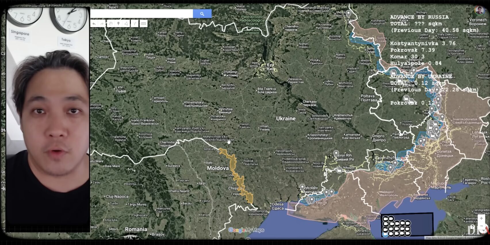Select the Draw a line tool

(127, 24)
